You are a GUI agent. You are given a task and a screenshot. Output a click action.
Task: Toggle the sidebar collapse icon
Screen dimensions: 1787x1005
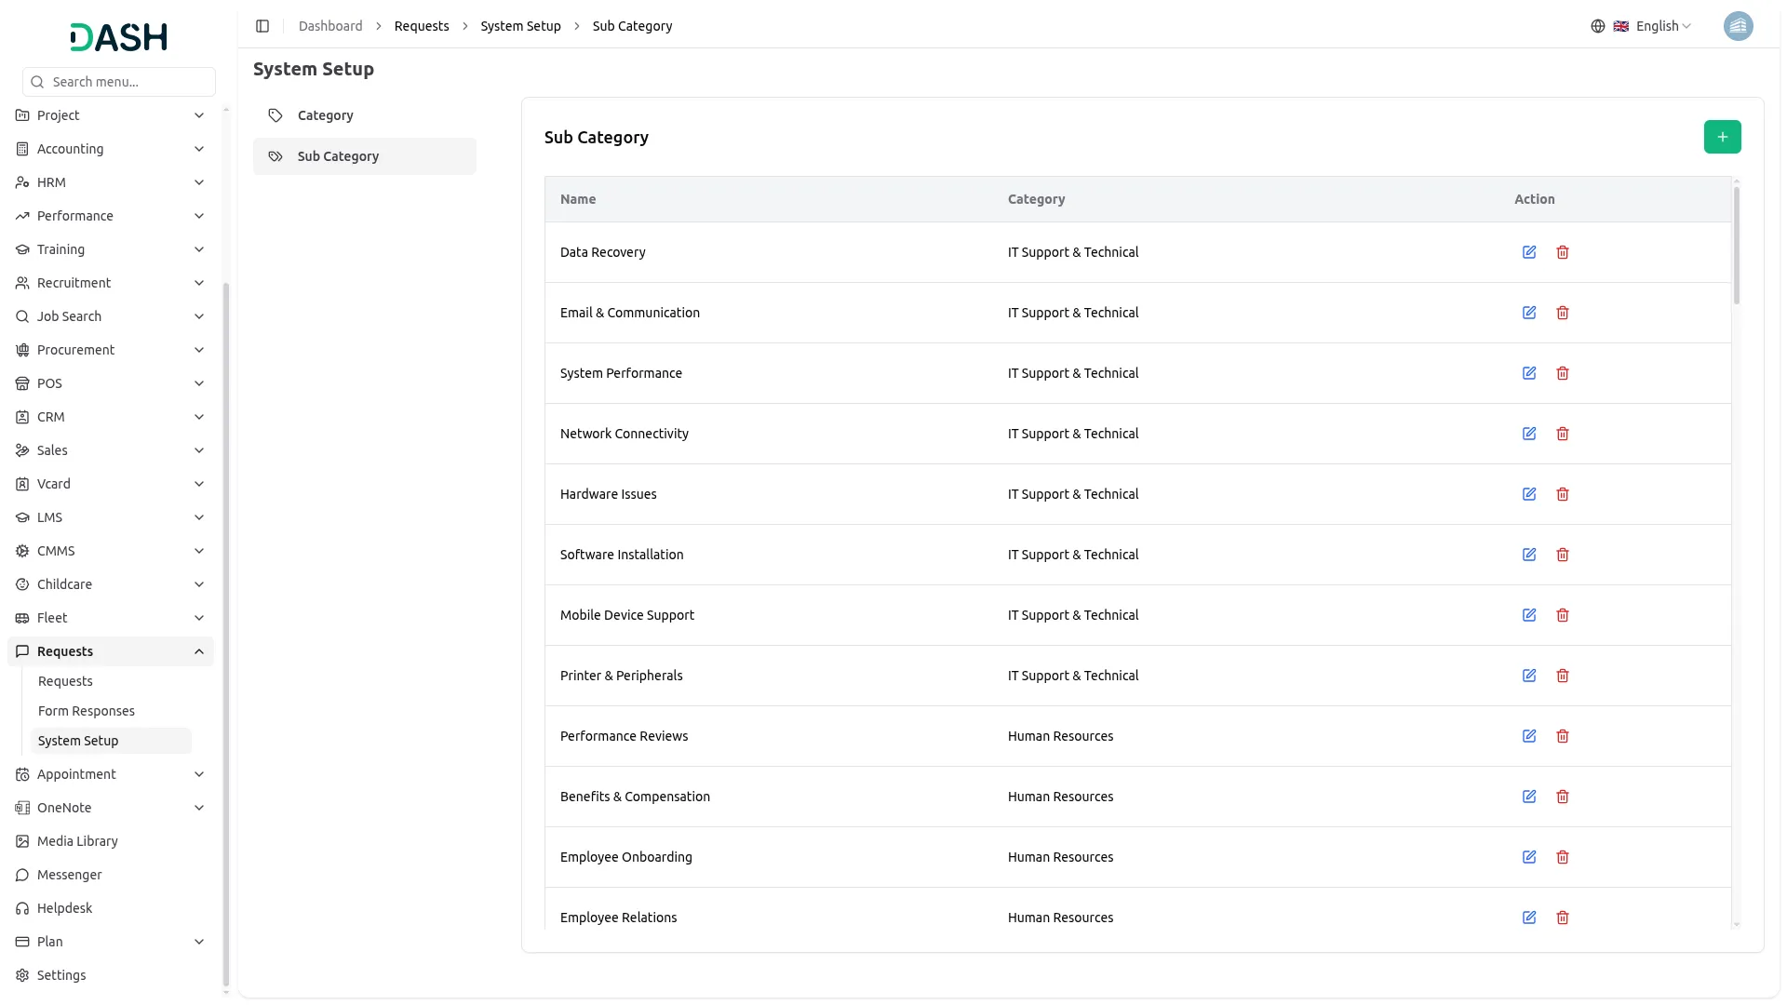point(262,26)
